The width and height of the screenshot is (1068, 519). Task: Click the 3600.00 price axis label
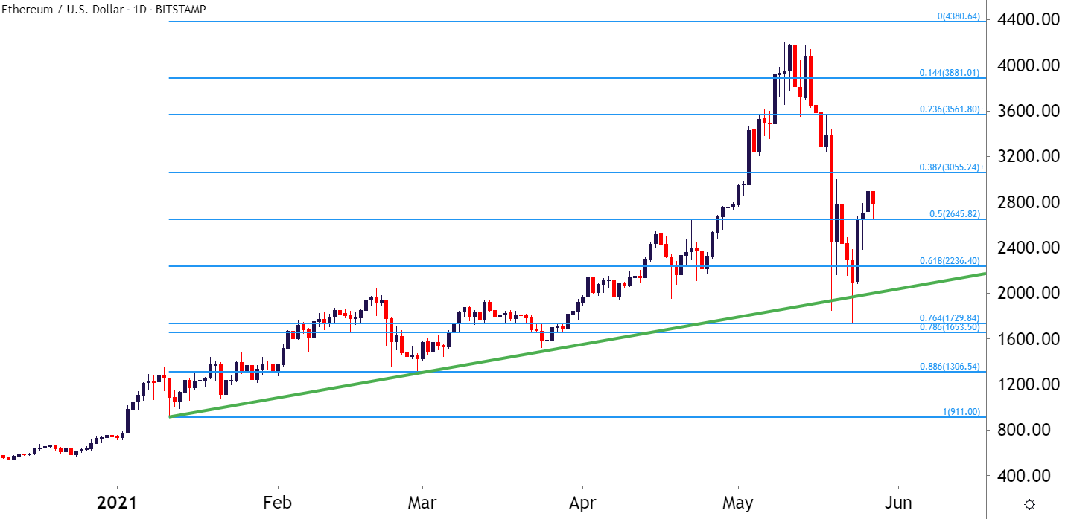pyautogui.click(x=1027, y=111)
